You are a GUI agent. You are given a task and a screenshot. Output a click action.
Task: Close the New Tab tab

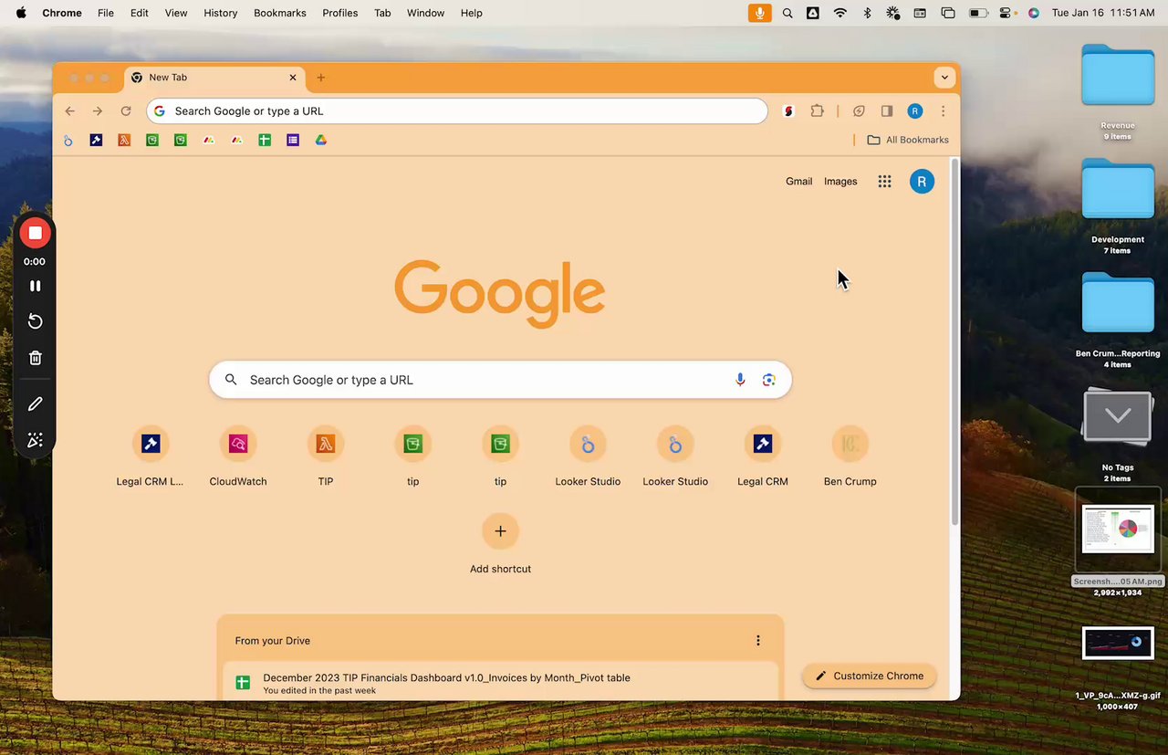click(x=293, y=78)
